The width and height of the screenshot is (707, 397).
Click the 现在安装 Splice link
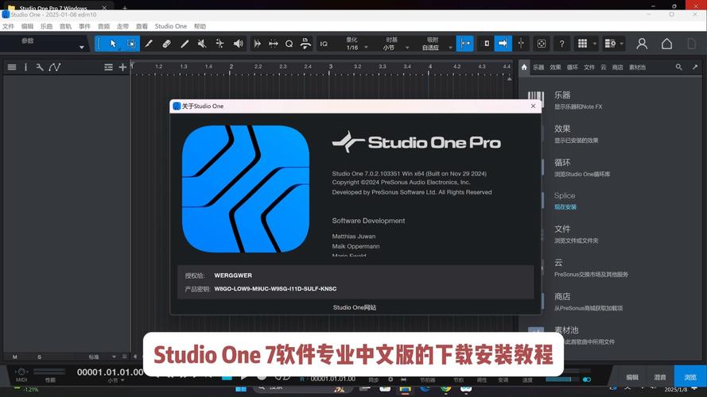point(565,207)
